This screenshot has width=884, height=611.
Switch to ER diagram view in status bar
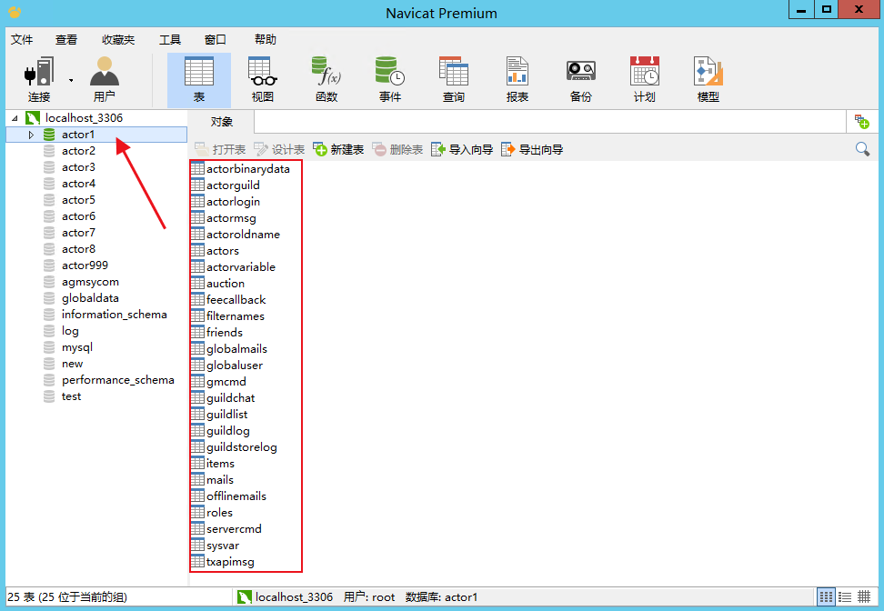(x=864, y=597)
